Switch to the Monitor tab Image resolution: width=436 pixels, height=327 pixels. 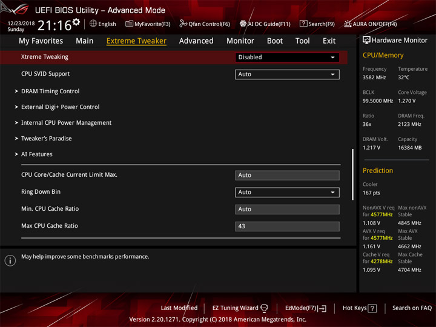240,41
